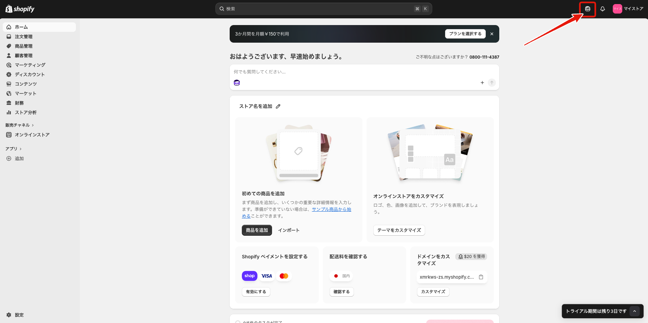Screen dimensions: 648x323
Task: Open 商品管理 in the sidebar
Action: (x=24, y=46)
